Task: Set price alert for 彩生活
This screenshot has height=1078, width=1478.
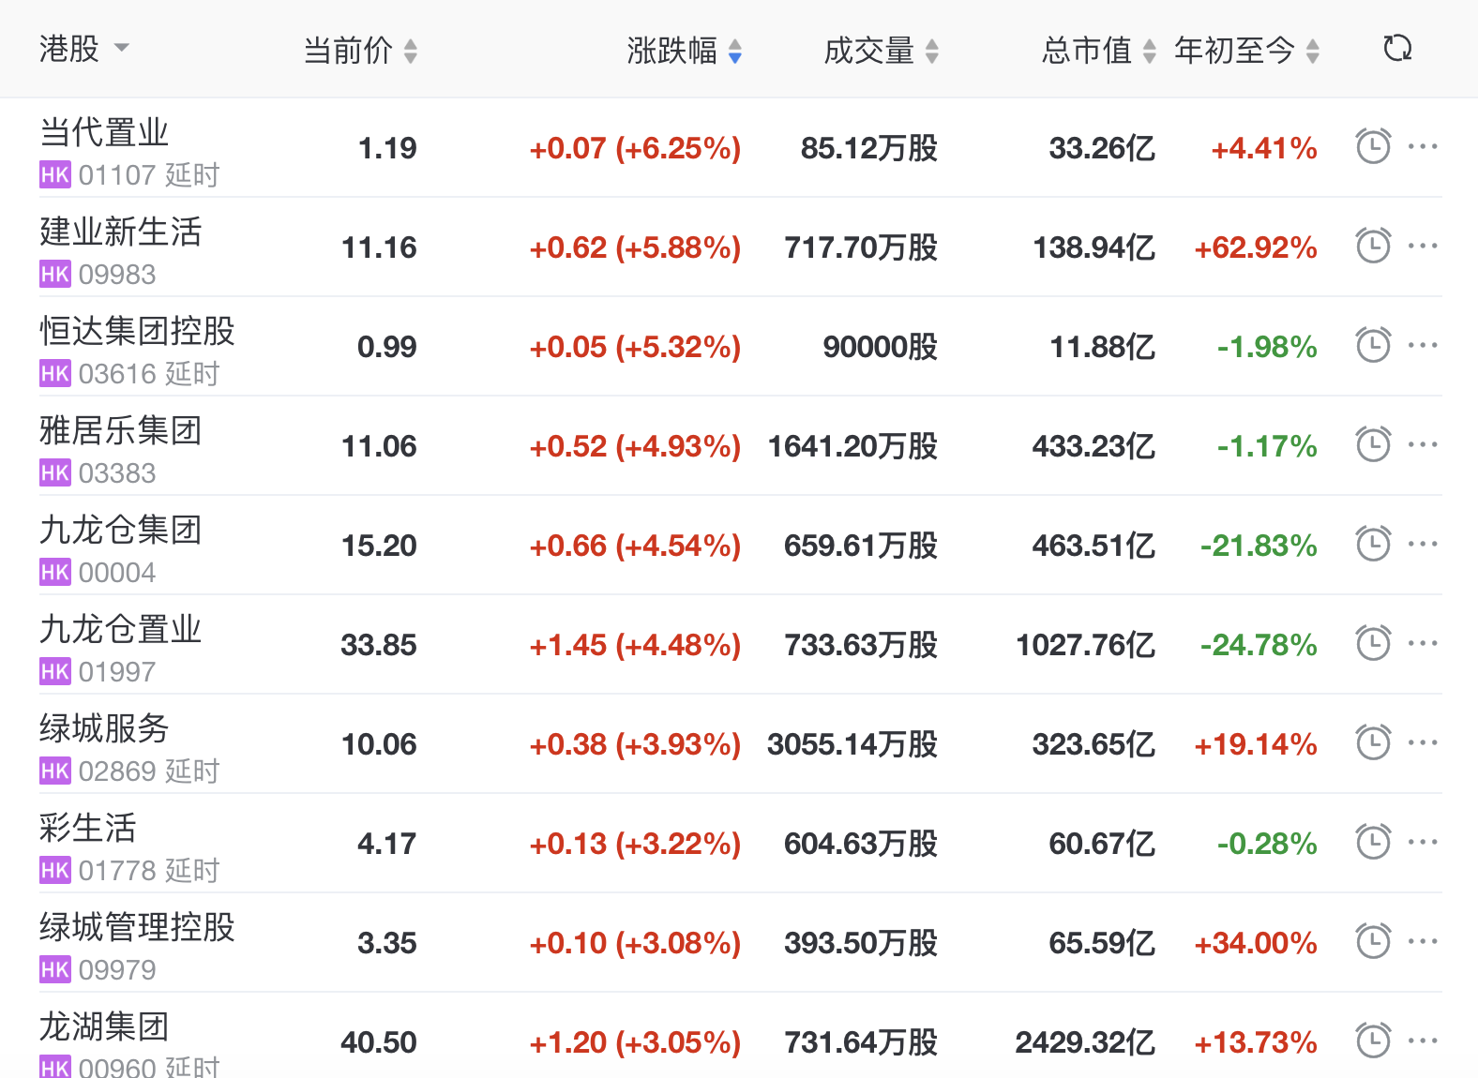Action: [1373, 843]
